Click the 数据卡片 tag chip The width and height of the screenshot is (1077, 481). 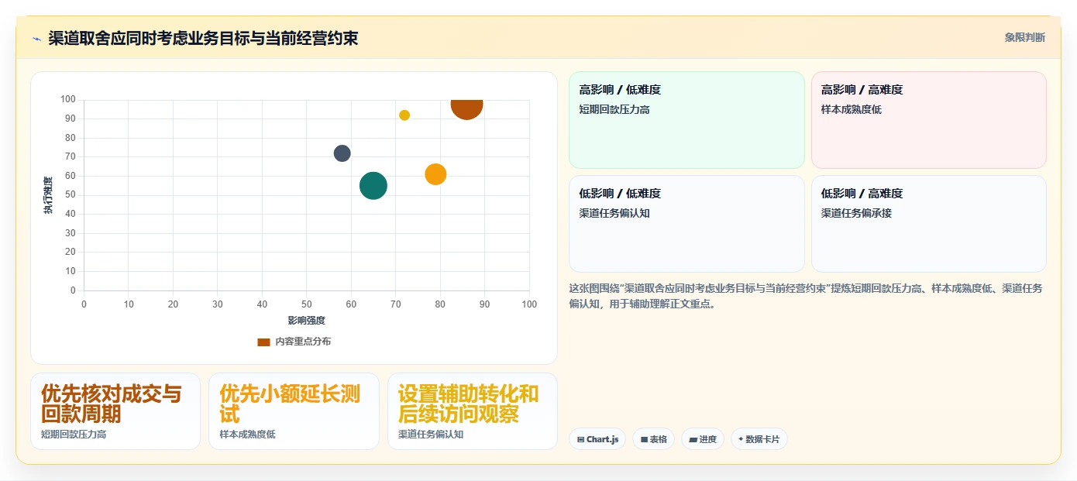pyautogui.click(x=759, y=439)
